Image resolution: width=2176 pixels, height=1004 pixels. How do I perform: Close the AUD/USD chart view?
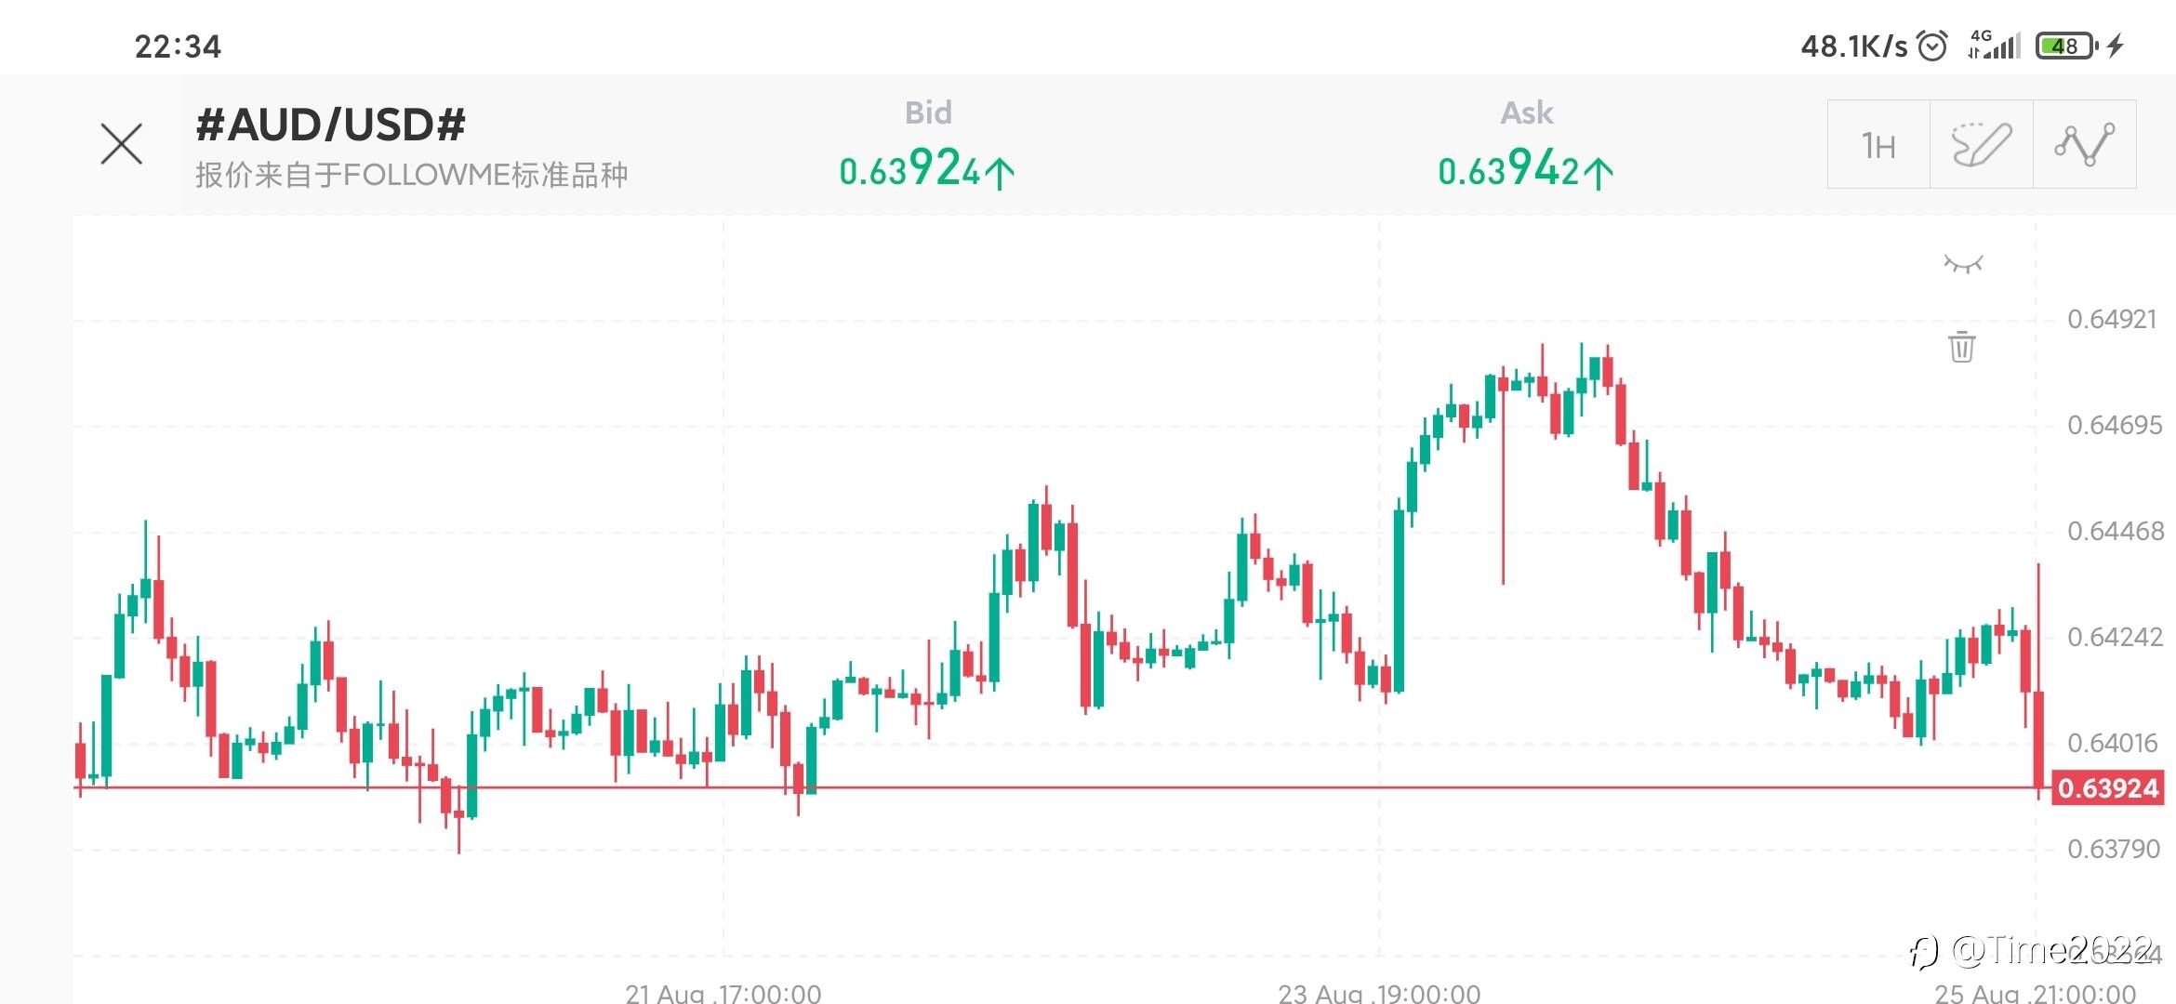tap(122, 144)
